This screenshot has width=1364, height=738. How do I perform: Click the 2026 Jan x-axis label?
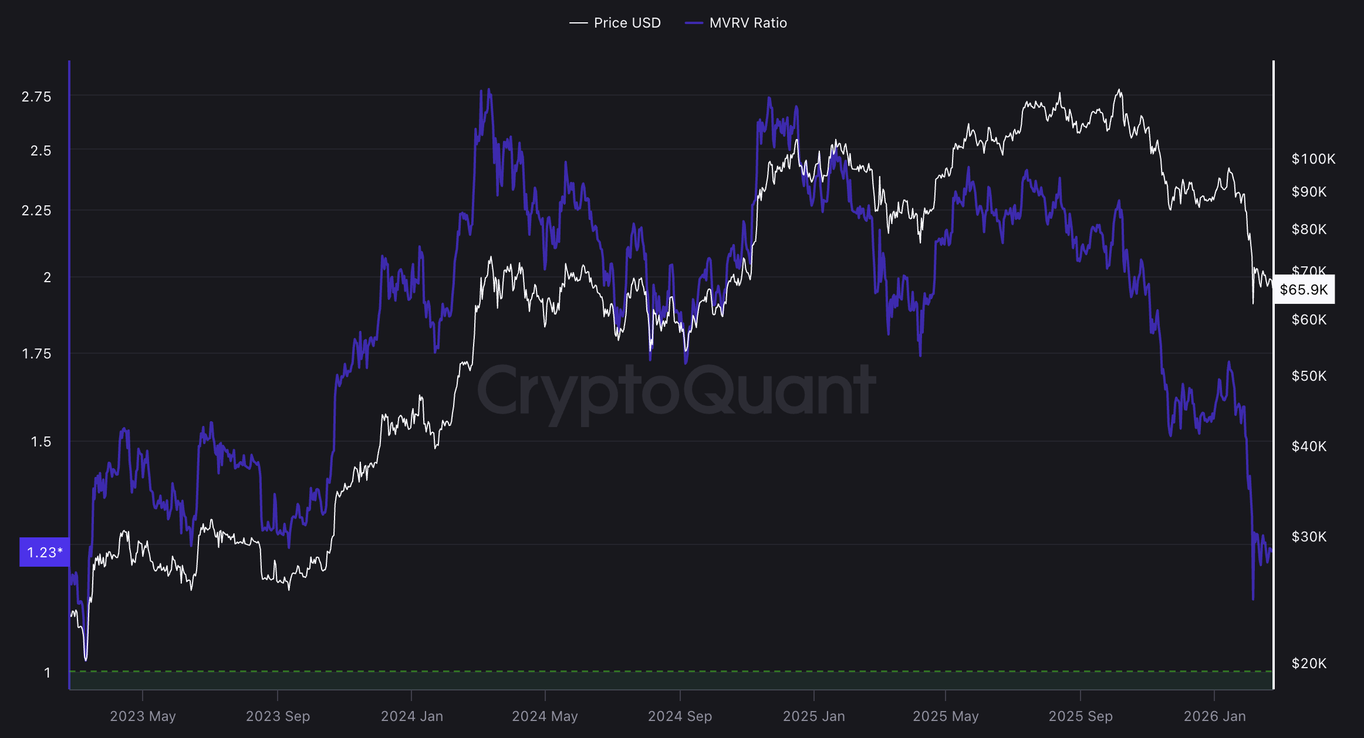pos(1214,716)
